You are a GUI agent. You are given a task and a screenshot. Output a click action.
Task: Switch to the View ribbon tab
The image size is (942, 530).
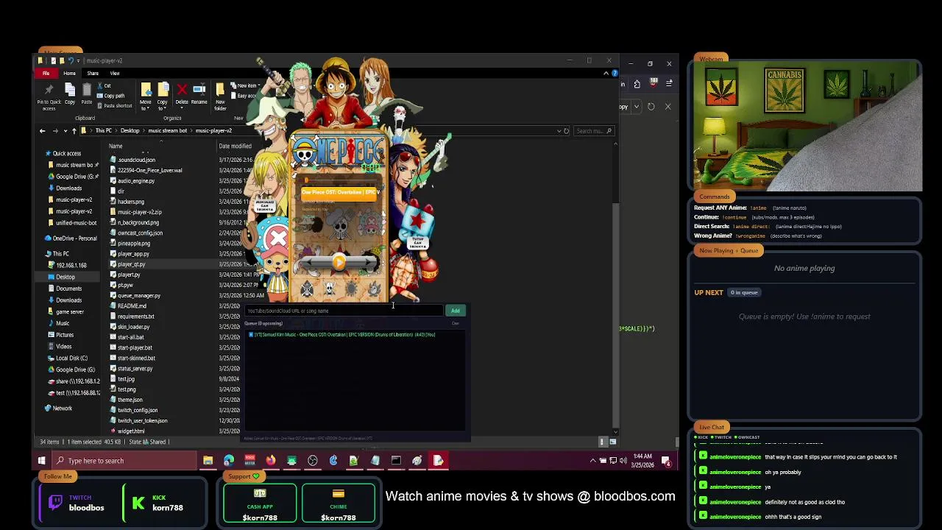point(115,73)
